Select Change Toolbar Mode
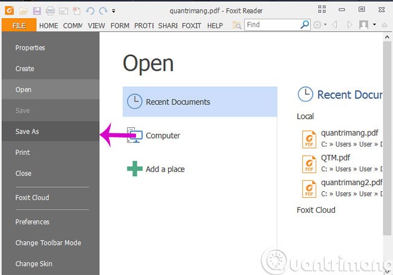This screenshot has height=275, width=393. point(51,243)
